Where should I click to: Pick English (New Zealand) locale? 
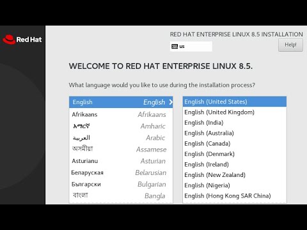click(x=235, y=174)
